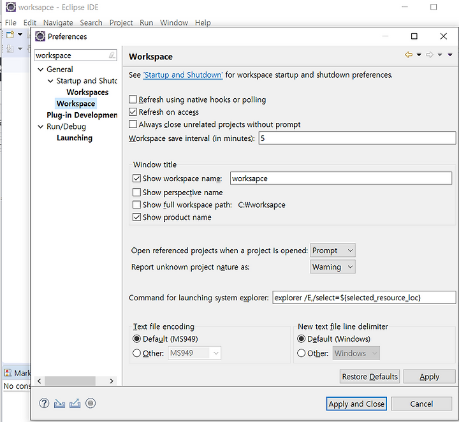
Task: Clear the workspace filter text icon
Action: pyautogui.click(x=112, y=55)
